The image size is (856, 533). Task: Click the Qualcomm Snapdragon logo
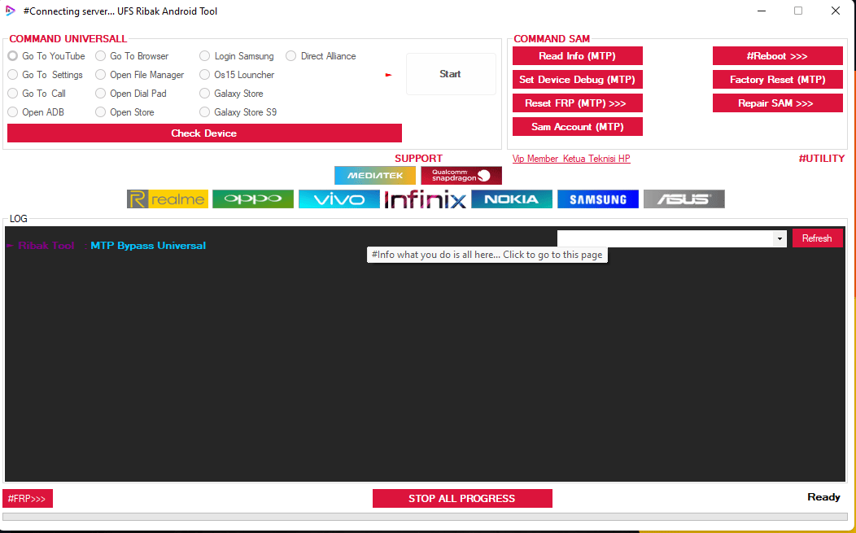[x=461, y=176]
